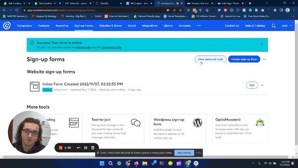The image size is (298, 168).
Task: Click Create sign-up form button
Action: point(244,59)
